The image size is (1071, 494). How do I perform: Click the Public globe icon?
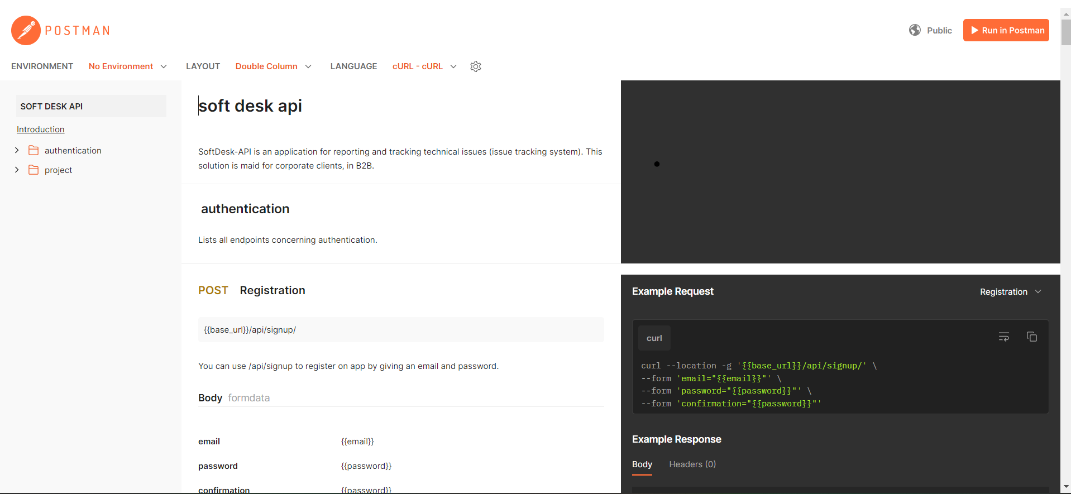pos(915,30)
